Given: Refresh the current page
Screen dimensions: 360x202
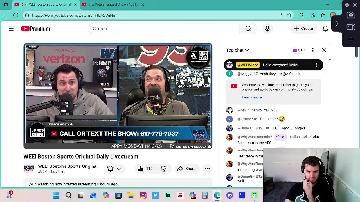Looking at the screenshot, I should [x=16, y=15].
